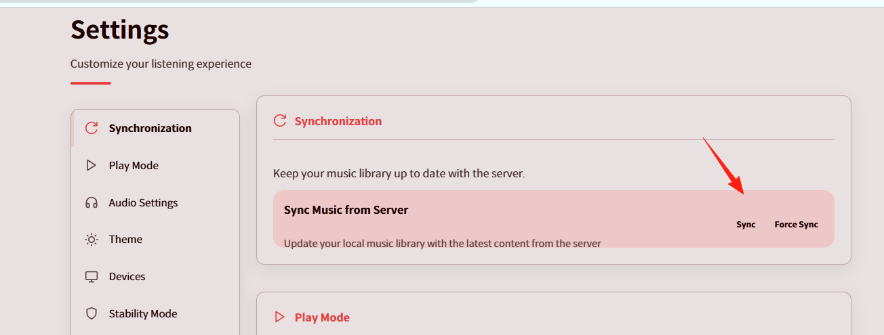884x335 pixels.
Task: Open the Stability Mode sidebar item
Action: (x=155, y=313)
